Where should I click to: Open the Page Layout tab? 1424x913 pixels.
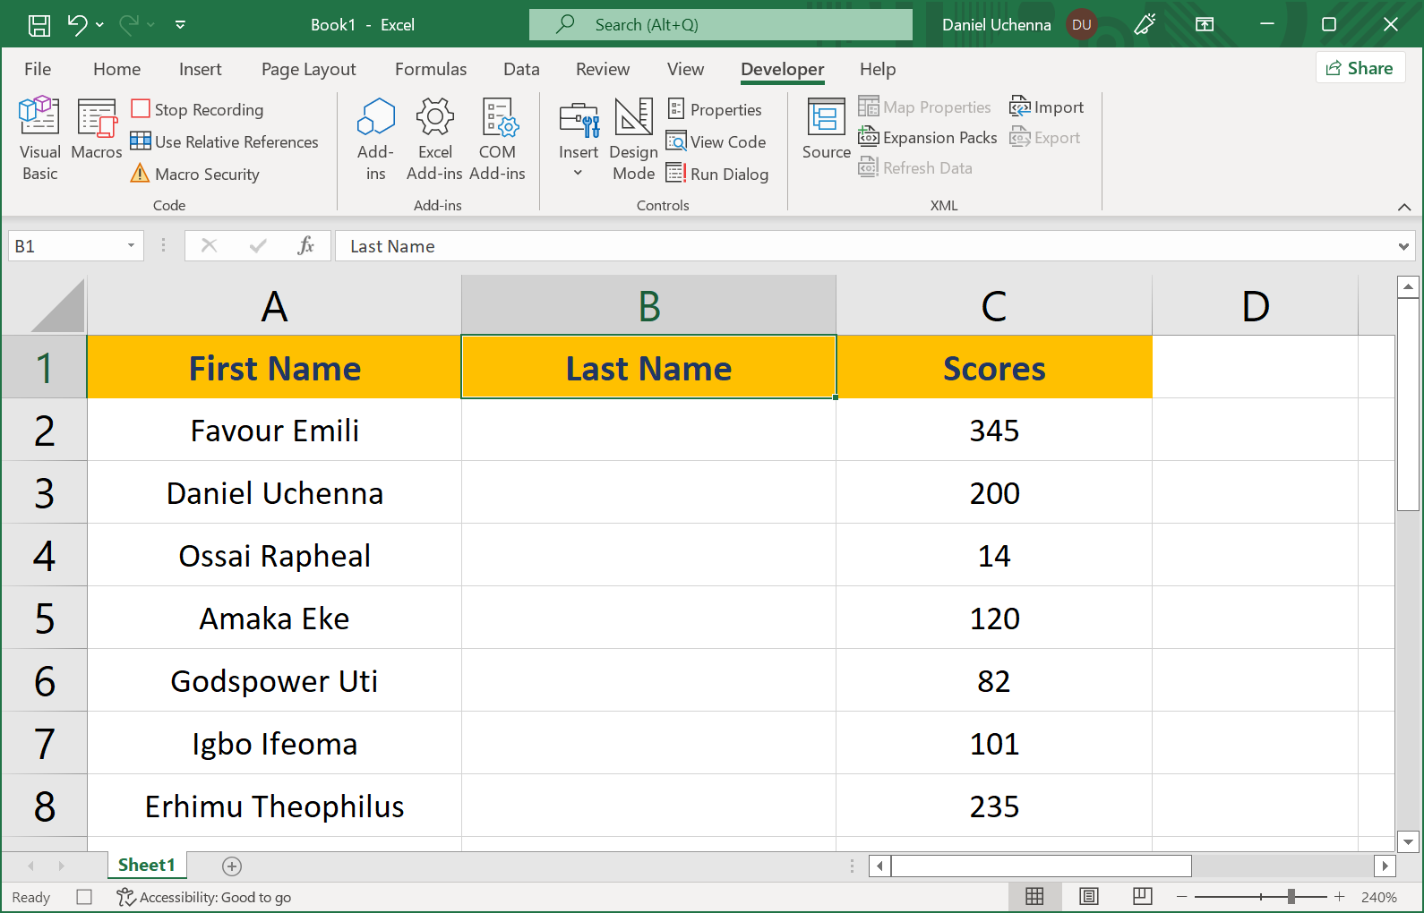click(x=308, y=69)
